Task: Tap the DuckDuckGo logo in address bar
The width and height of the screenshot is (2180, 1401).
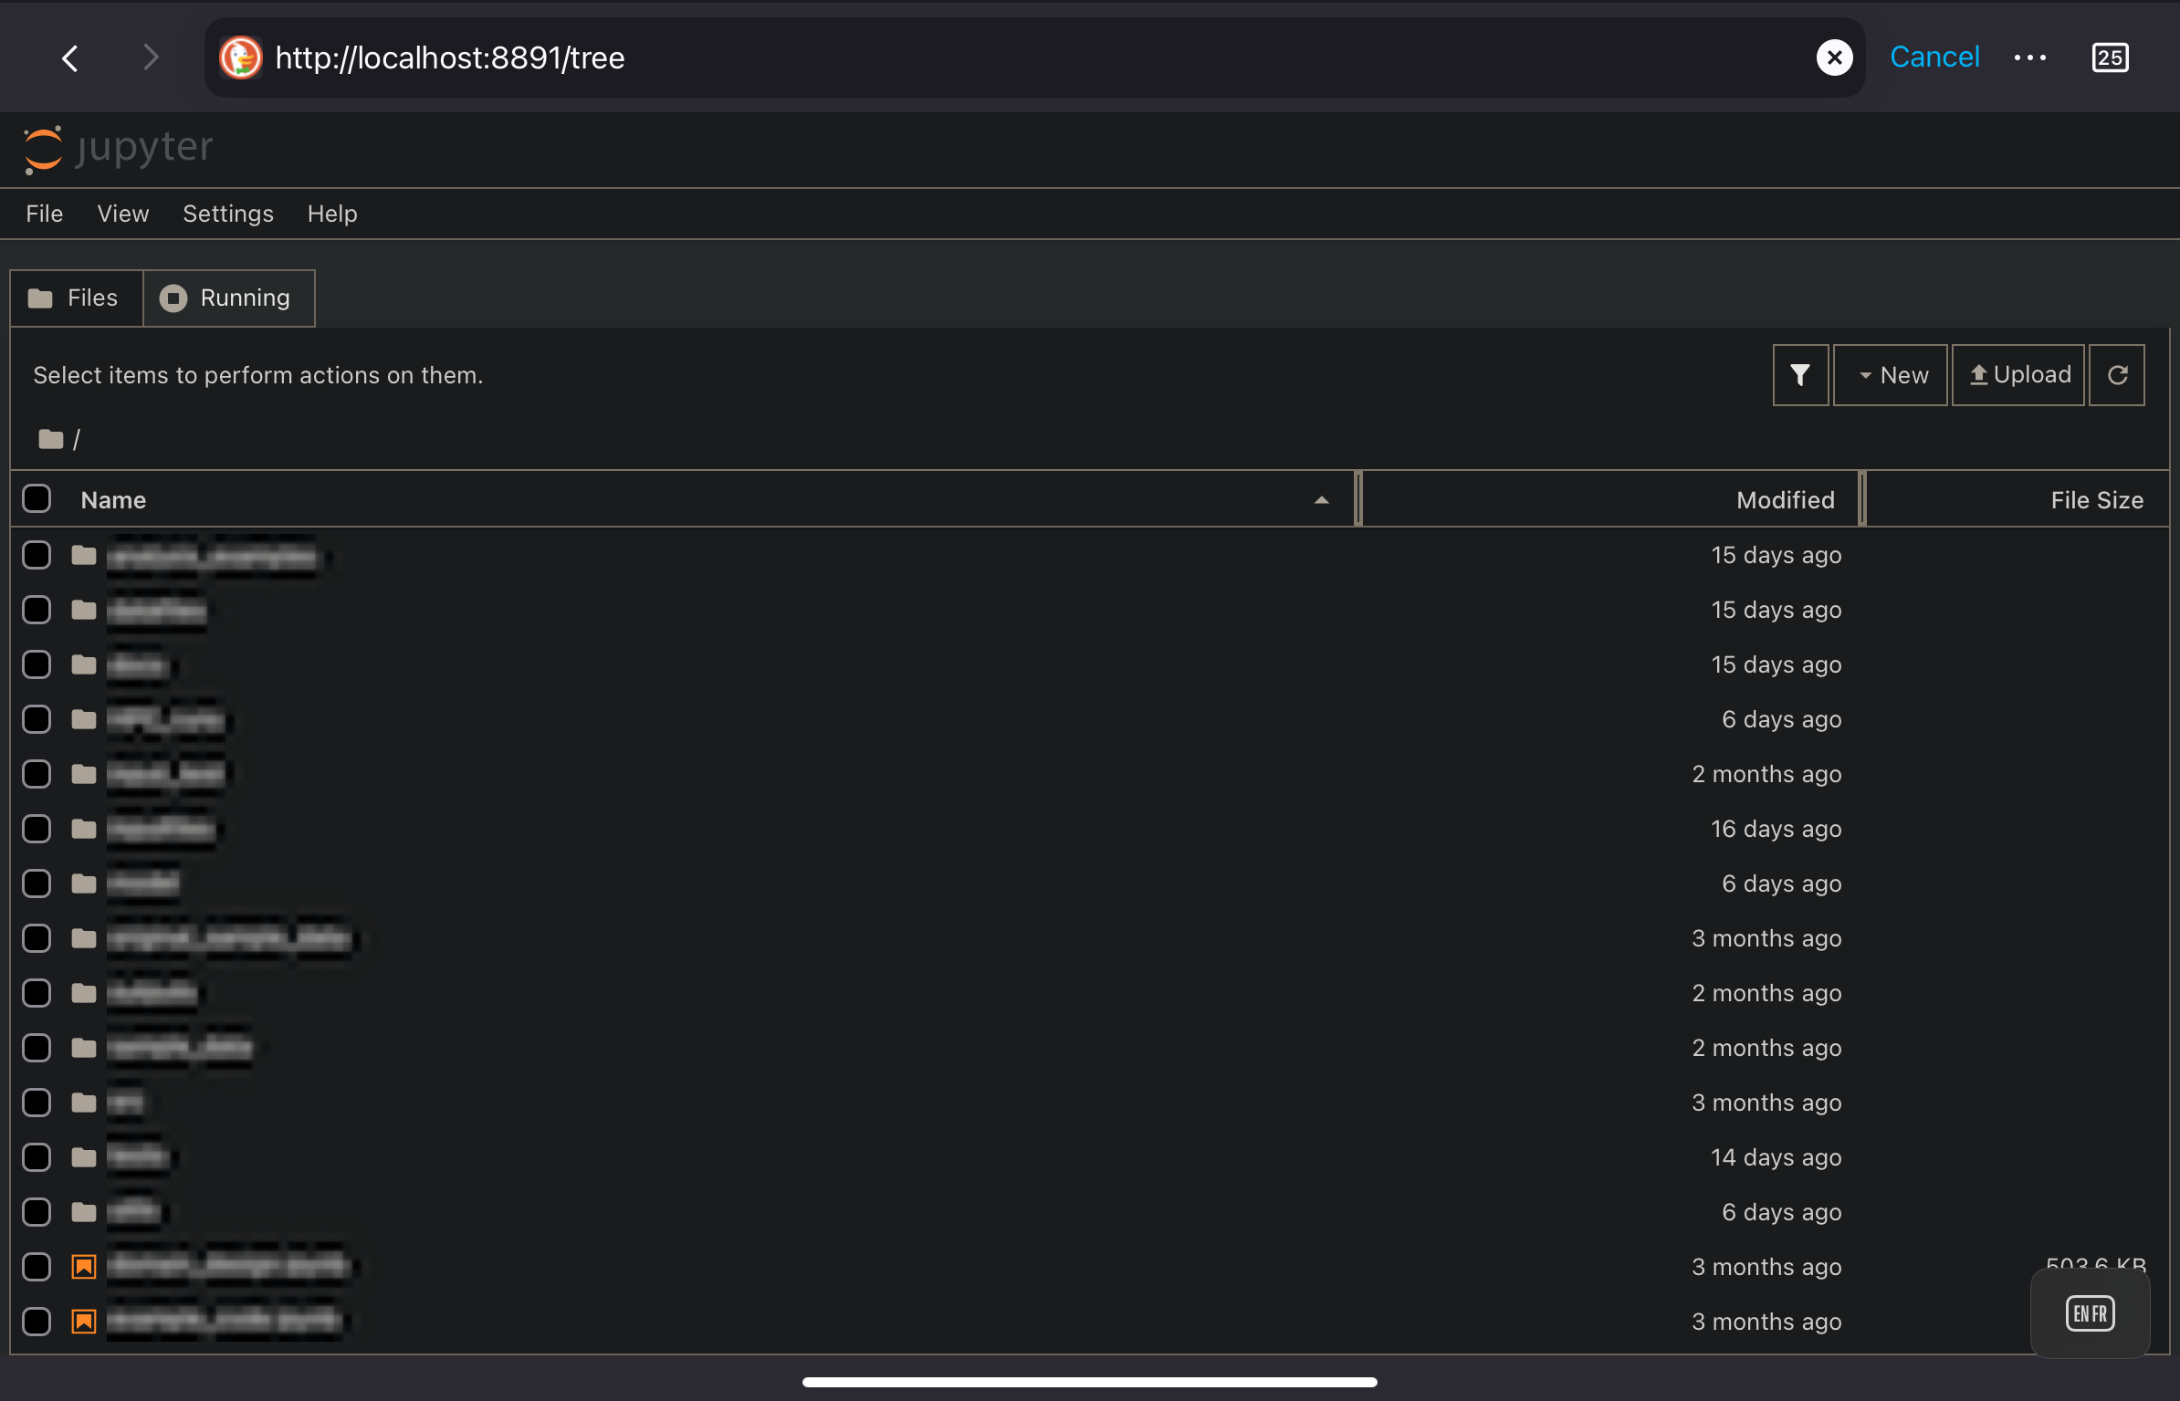Action: click(241, 58)
